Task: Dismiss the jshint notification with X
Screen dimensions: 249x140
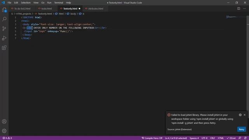Action: (x=245, y=115)
